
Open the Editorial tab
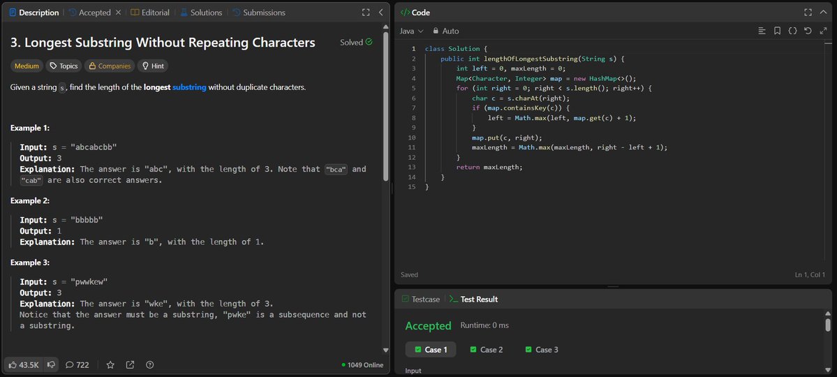click(150, 13)
